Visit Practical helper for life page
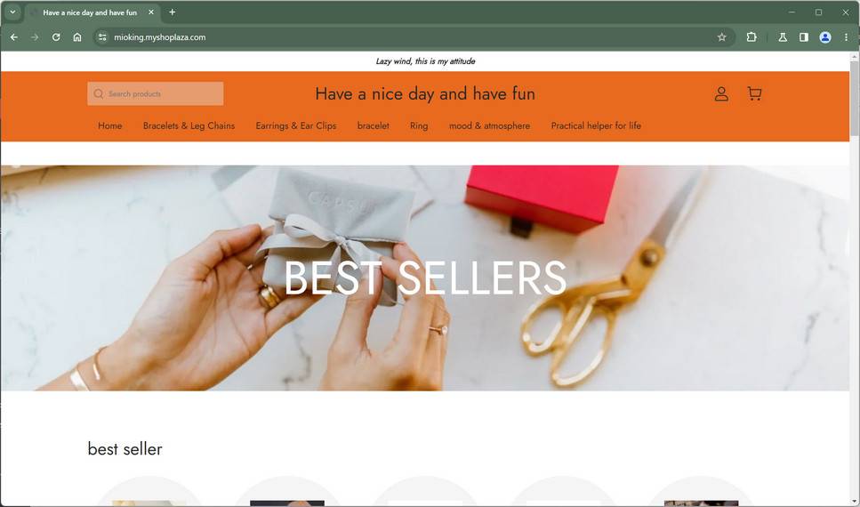 (596, 125)
